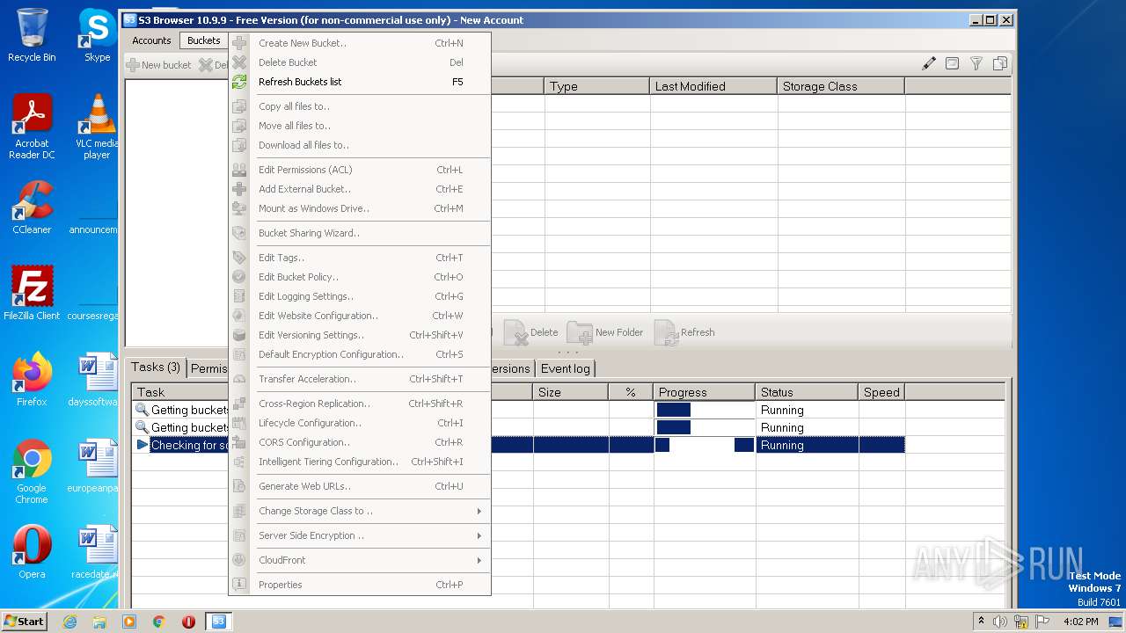Click progress bar of Checking task row

[x=705, y=445]
